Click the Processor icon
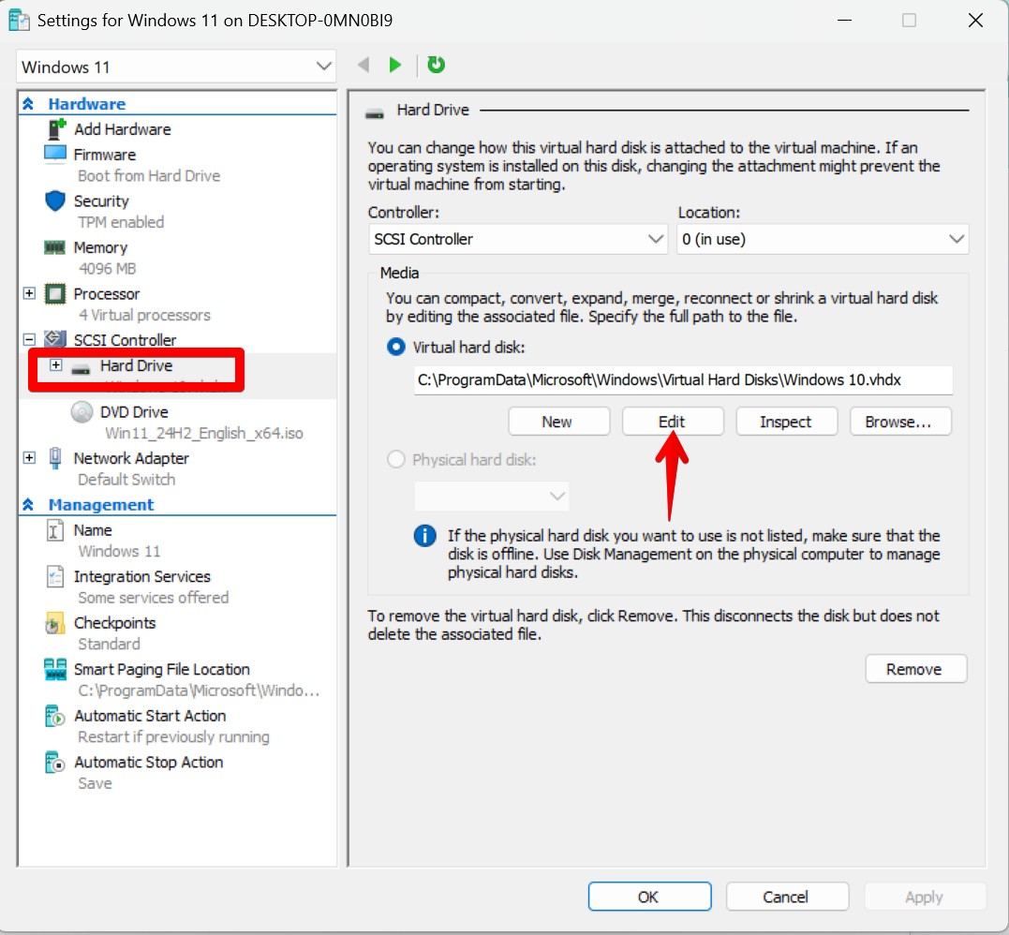The image size is (1009, 935). click(55, 294)
